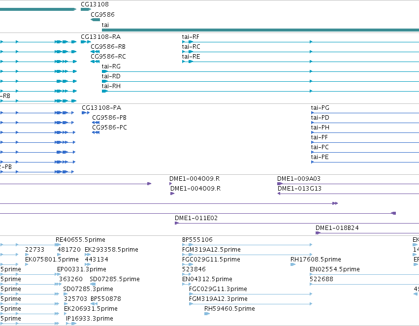Select protein CG9586-PC
Screen dimensions: 419x326
(x=109, y=128)
